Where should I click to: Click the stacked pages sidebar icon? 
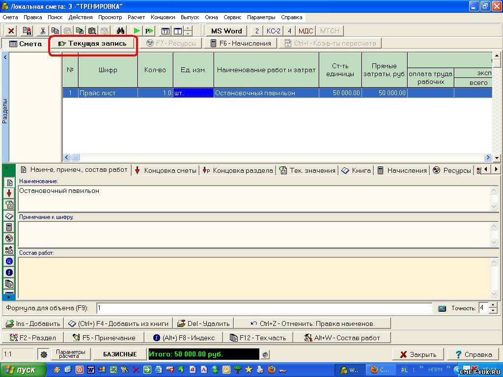point(9,283)
